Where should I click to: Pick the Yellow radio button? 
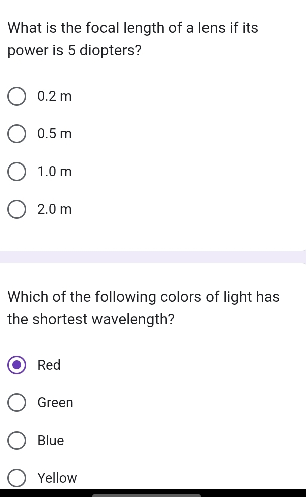(x=17, y=478)
